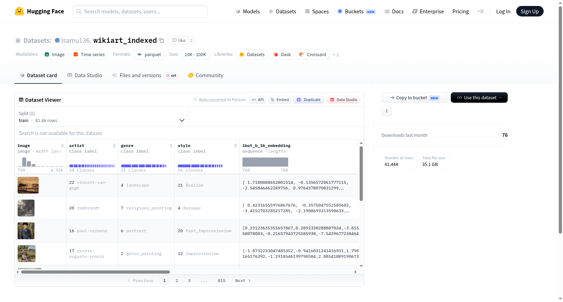The height and width of the screenshot is (302, 563).
Task: Click the table vertical scrollbar
Action: pyautogui.click(x=361, y=174)
